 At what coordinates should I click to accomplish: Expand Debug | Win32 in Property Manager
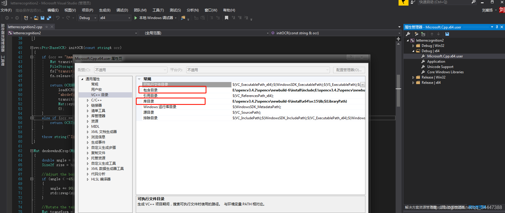[x=413, y=46]
